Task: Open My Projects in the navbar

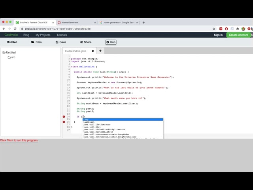Action: coord(43,35)
